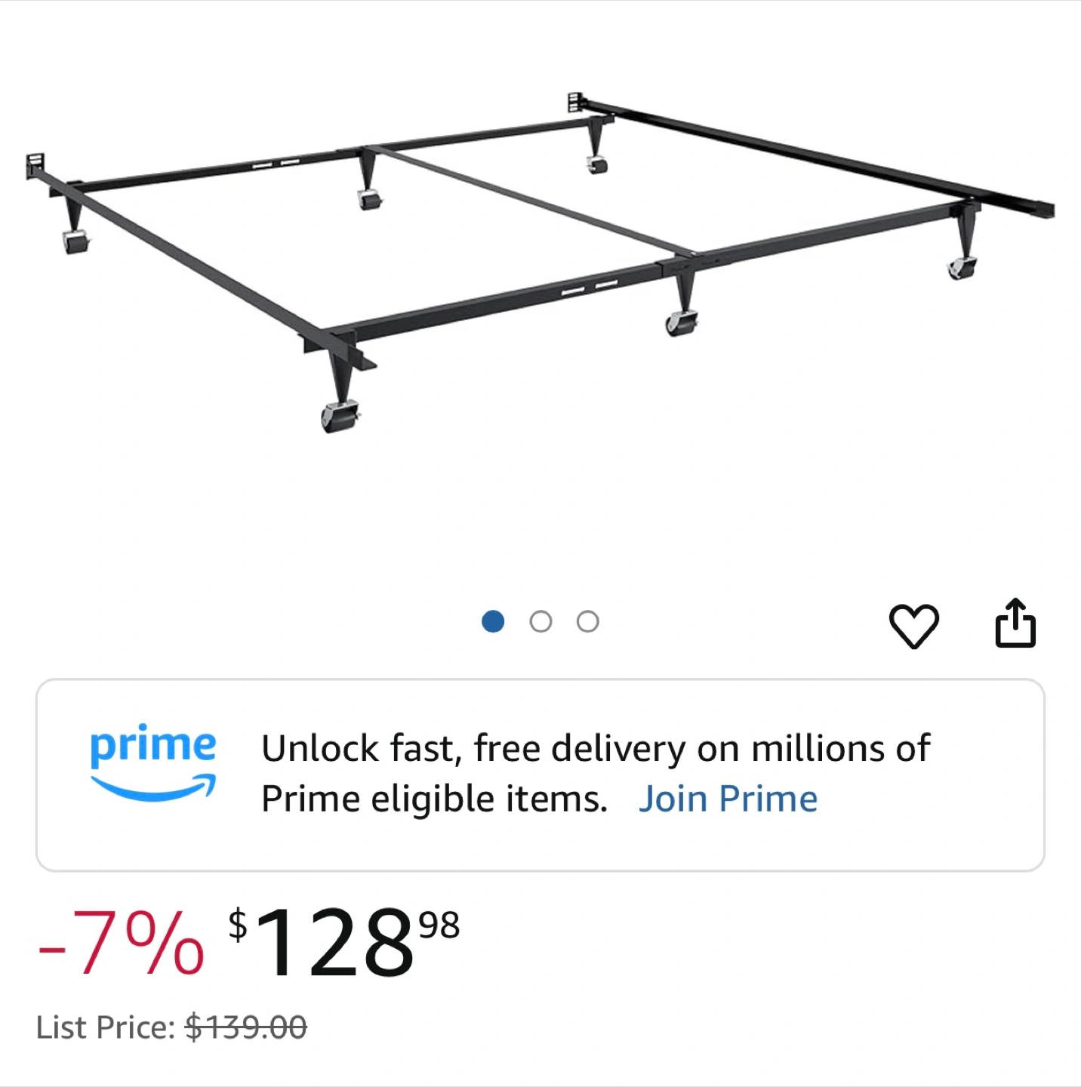Switch to the second product image dot
Screen dimensions: 1081x1087
tap(540, 621)
